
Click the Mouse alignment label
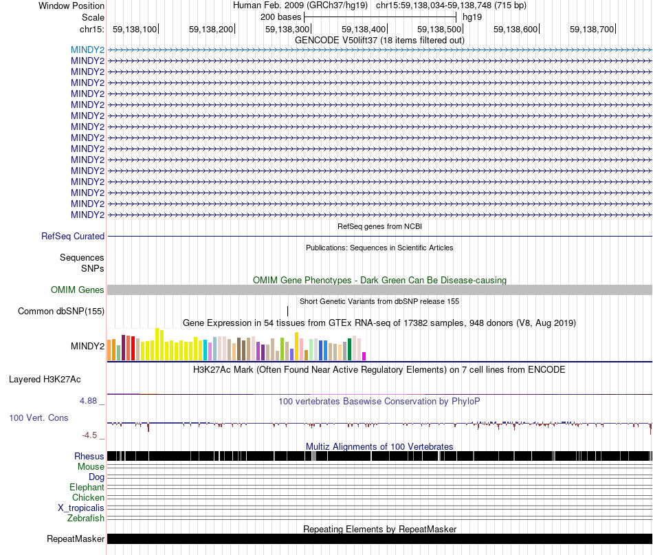click(91, 467)
